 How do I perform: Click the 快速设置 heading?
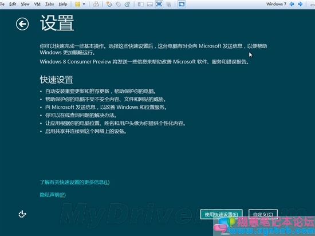point(56,80)
